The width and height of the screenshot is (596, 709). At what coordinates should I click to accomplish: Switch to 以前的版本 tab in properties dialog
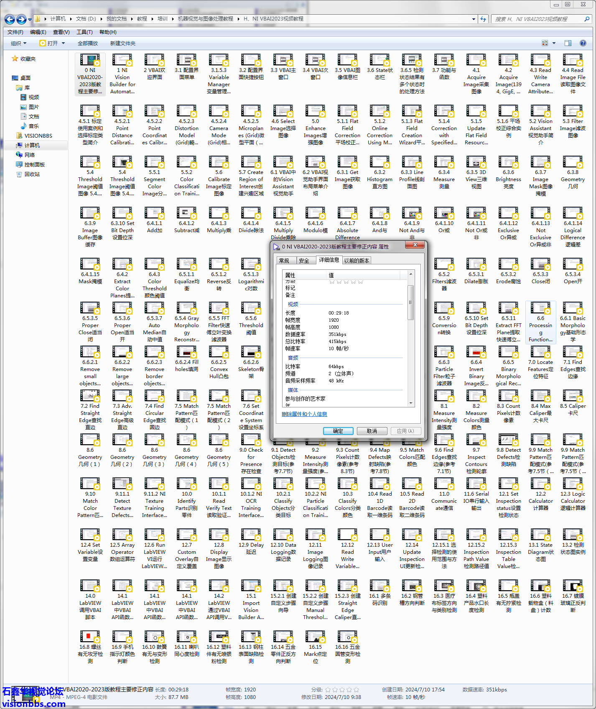pos(357,261)
